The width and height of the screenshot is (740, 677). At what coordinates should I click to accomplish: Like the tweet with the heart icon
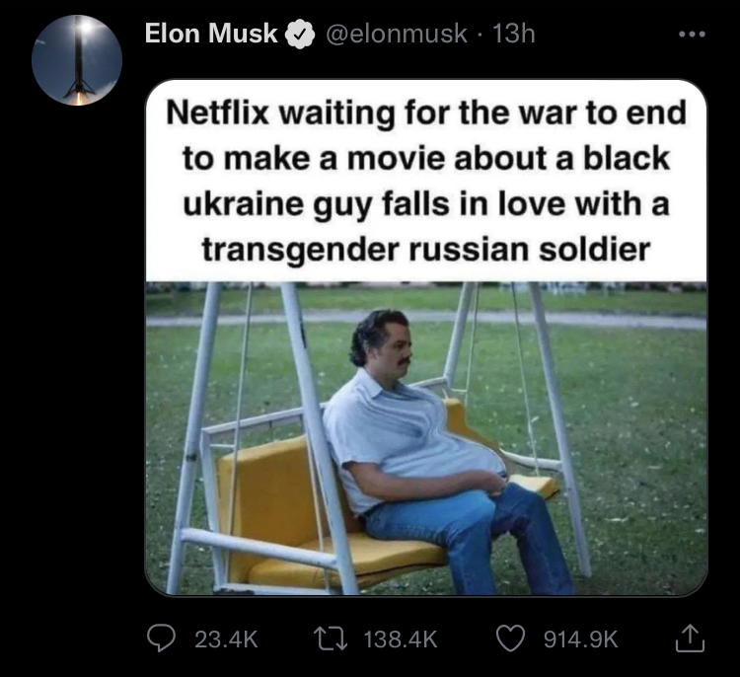[x=511, y=639]
